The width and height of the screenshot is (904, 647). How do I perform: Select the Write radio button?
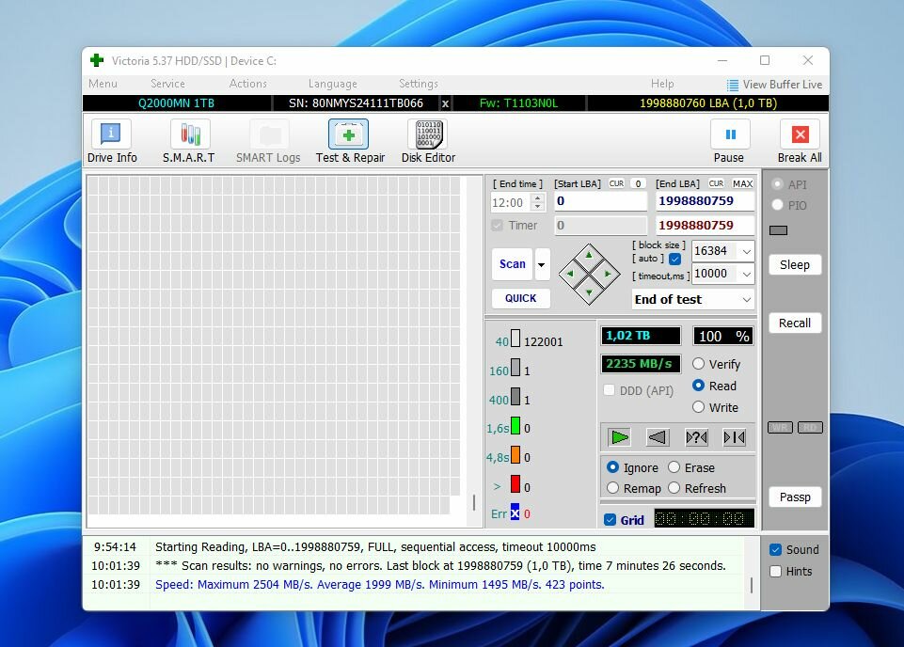tap(698, 407)
